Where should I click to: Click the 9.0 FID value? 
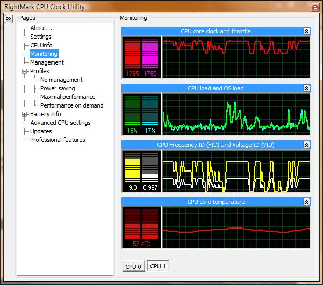click(132, 187)
